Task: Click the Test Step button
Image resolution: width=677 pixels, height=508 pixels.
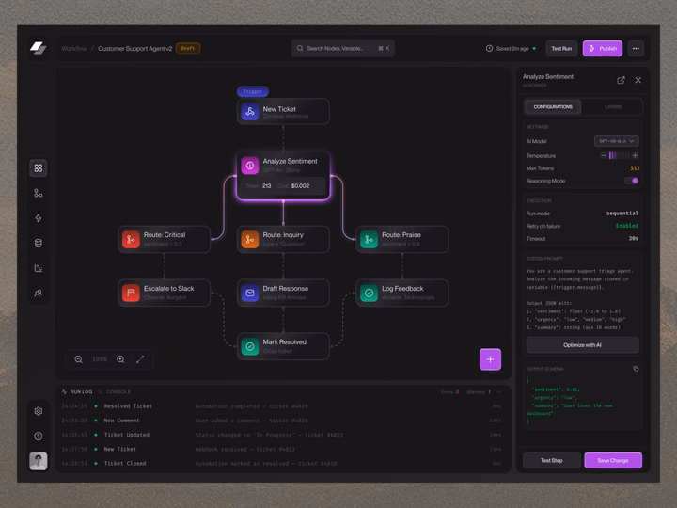Action: (x=552, y=460)
